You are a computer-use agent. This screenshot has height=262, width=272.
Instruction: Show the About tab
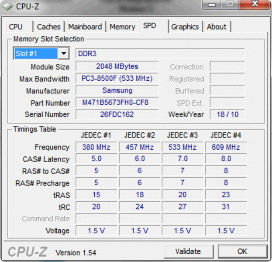point(217,27)
